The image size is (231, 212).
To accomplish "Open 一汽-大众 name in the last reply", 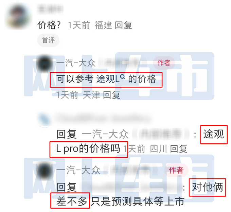I will (x=78, y=170).
